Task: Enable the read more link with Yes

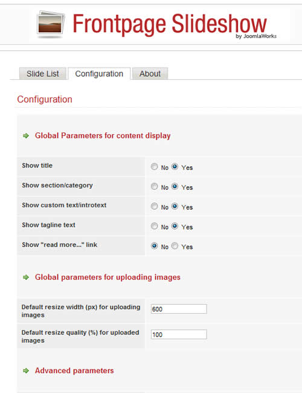Action: [x=175, y=246]
